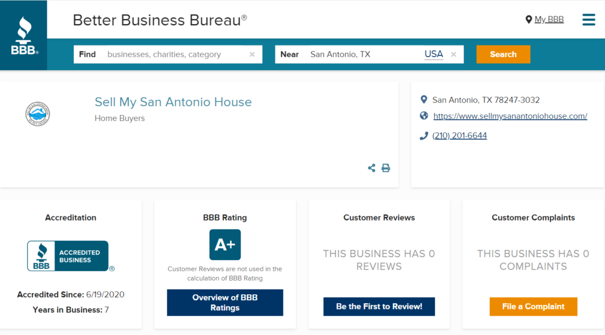605x335 pixels.
Task: Click the orange Search button
Action: coord(503,54)
